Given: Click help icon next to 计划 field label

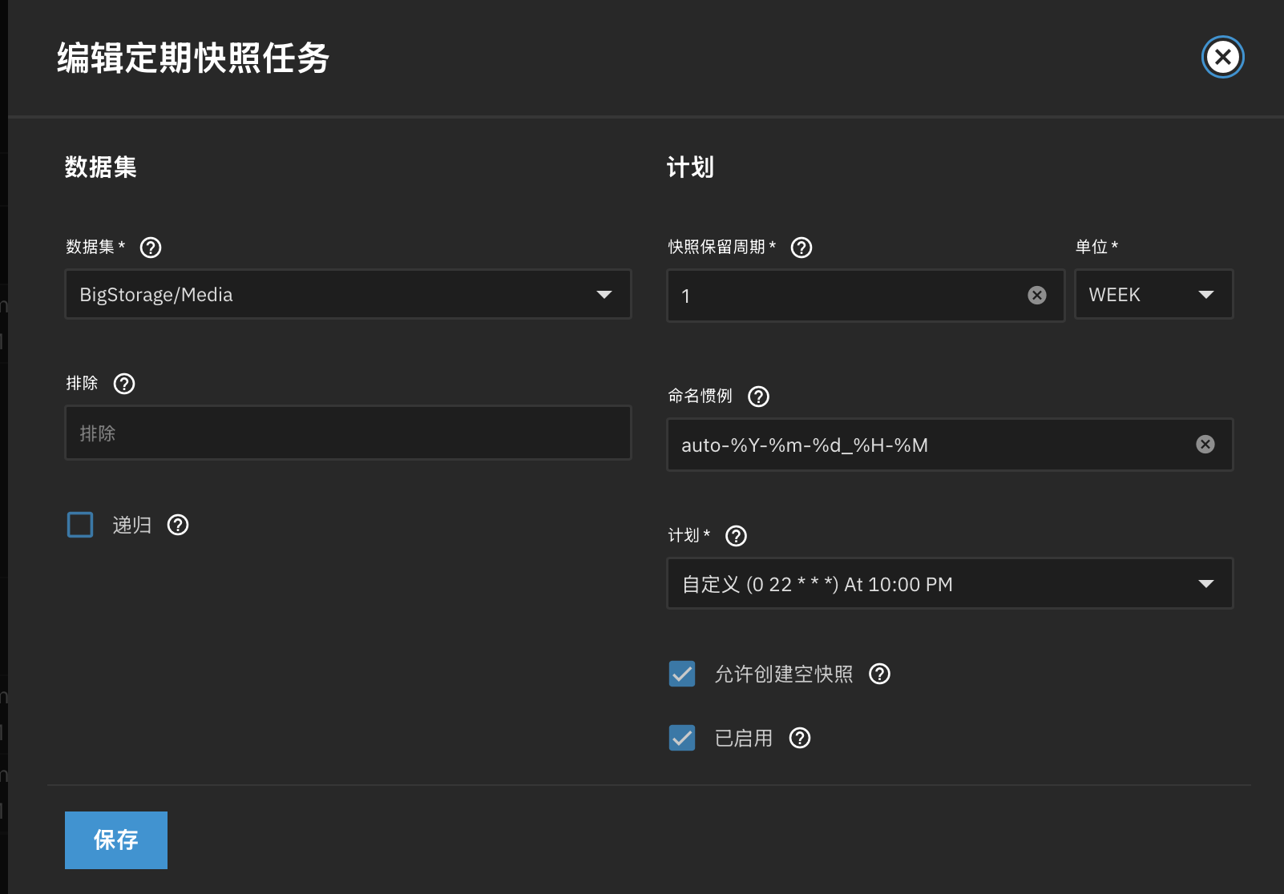Looking at the screenshot, I should tap(736, 536).
